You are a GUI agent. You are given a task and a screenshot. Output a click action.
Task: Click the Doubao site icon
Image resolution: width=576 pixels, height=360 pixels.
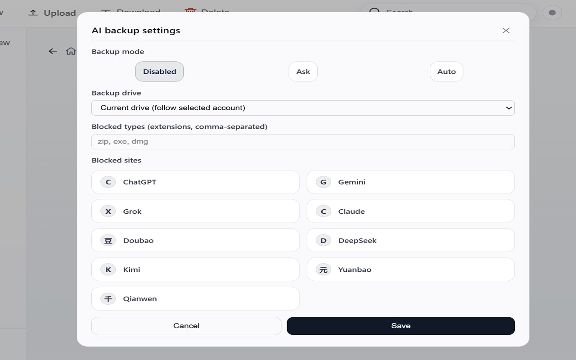tap(108, 240)
